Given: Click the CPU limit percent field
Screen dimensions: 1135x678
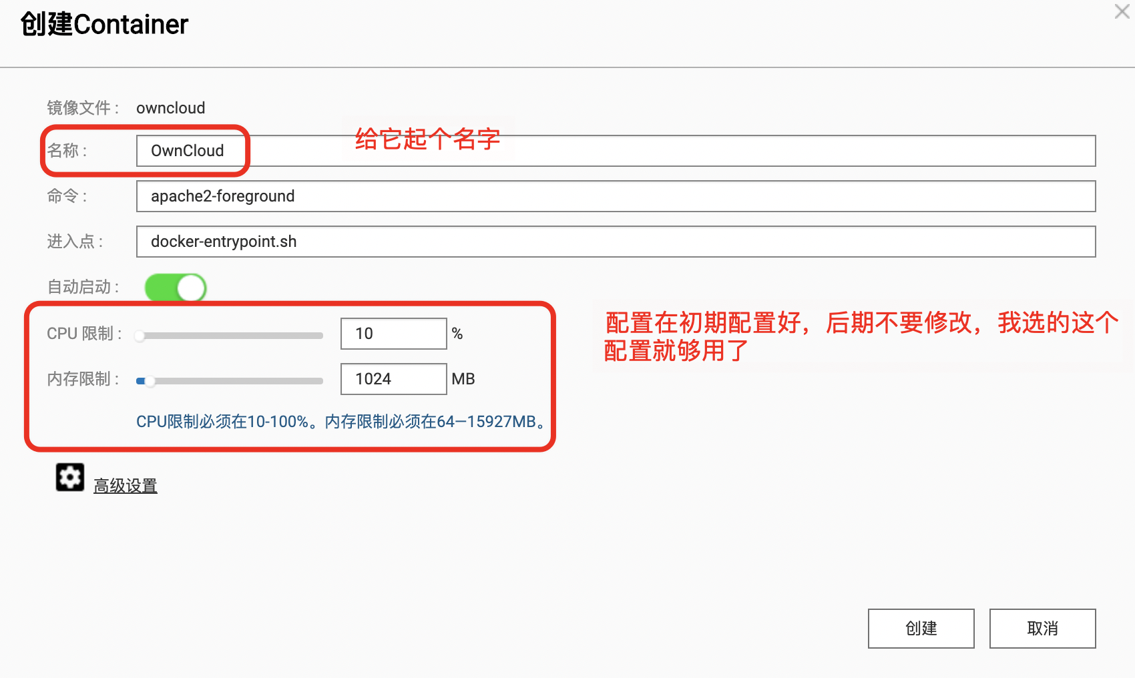Looking at the screenshot, I should [x=394, y=334].
